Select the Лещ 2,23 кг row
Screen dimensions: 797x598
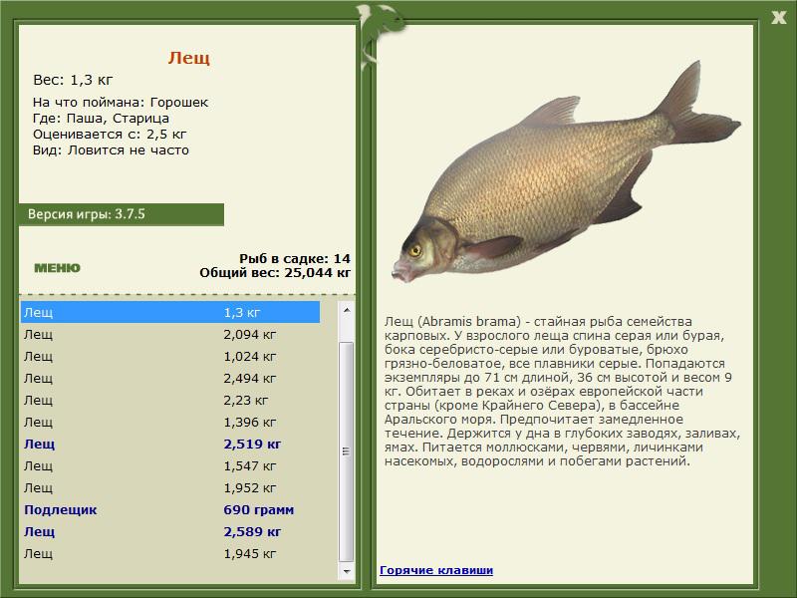coord(169,401)
